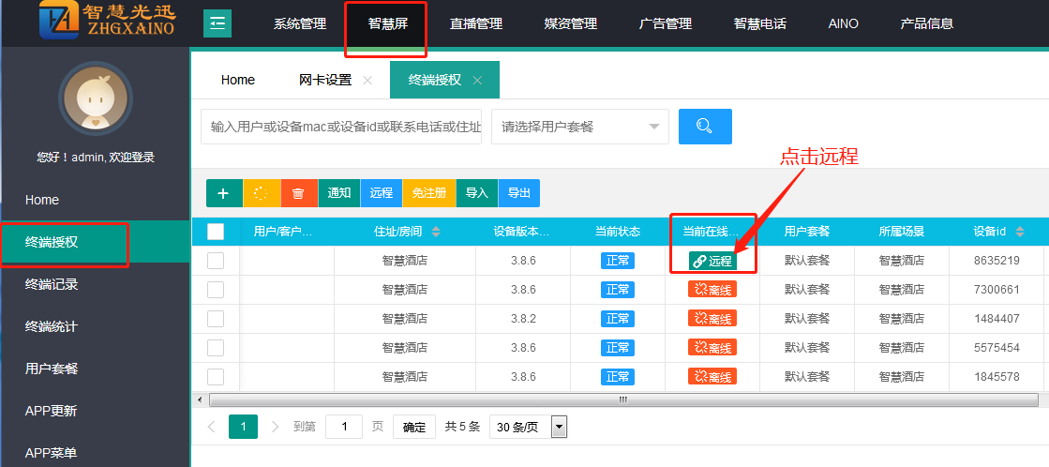Click the red trash delete button
Image resolution: width=1049 pixels, height=467 pixels.
[x=298, y=193]
